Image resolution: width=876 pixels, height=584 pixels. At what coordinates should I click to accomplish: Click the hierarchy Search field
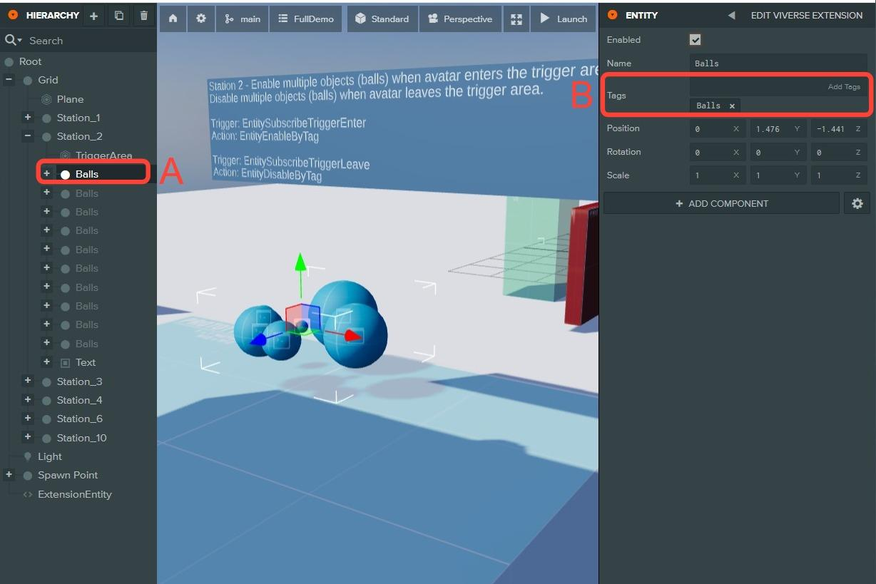tap(86, 41)
